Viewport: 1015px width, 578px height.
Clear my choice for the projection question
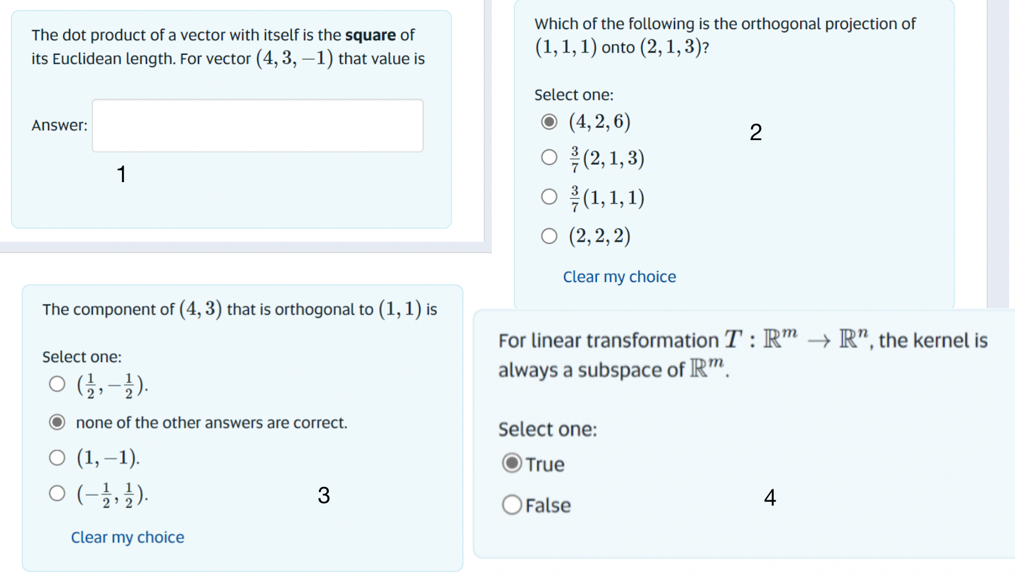click(x=619, y=276)
